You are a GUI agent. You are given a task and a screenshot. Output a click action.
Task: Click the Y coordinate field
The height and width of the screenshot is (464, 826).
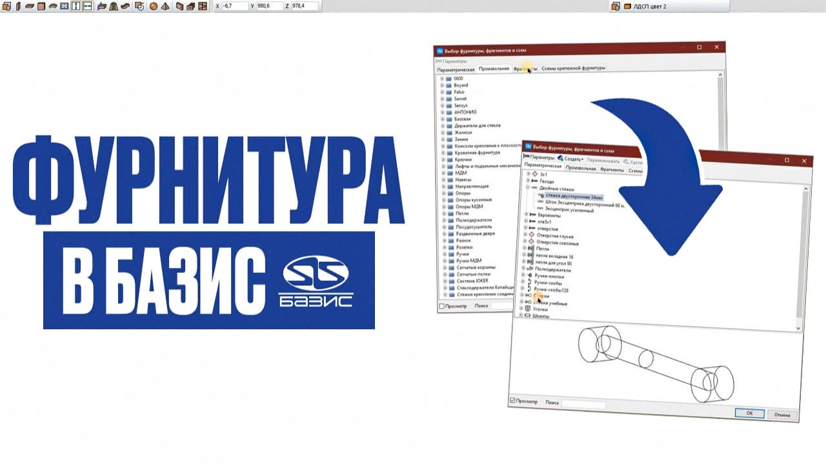270,6
